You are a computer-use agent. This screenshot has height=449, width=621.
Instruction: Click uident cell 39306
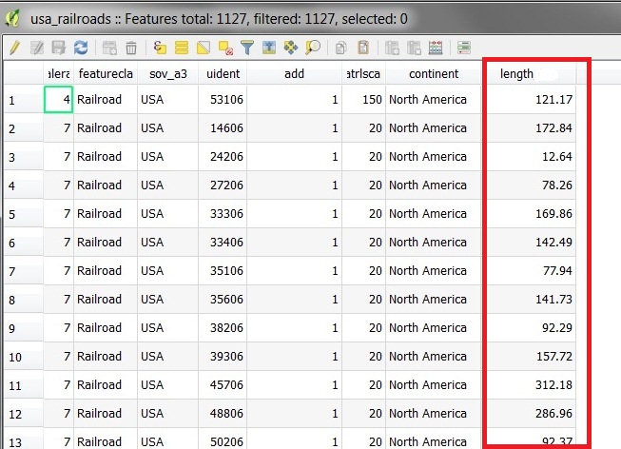[223, 357]
